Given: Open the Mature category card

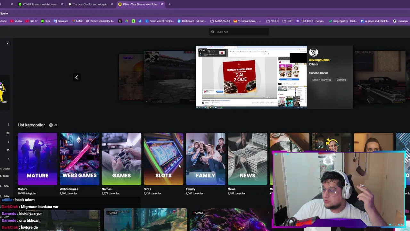Looking at the screenshot, I should (37, 159).
